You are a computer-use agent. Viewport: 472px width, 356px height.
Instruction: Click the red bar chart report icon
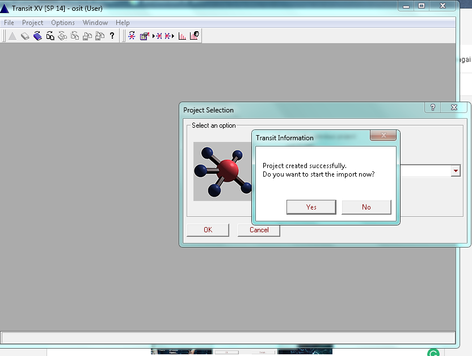(182, 36)
